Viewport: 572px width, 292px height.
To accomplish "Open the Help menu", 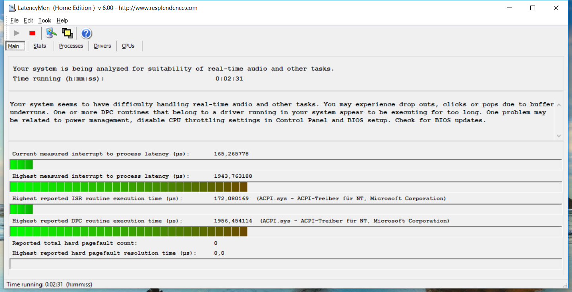I will 62,21.
